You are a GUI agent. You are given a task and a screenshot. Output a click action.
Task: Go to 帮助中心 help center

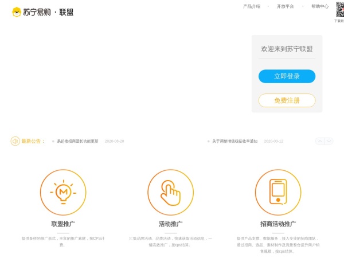click(x=320, y=6)
